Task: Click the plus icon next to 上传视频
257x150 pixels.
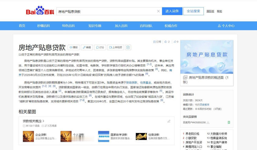Action: click(x=128, y=47)
